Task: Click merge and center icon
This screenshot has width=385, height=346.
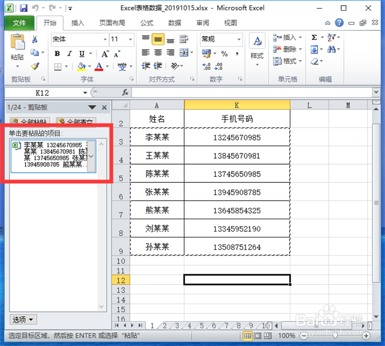Action: [184, 52]
